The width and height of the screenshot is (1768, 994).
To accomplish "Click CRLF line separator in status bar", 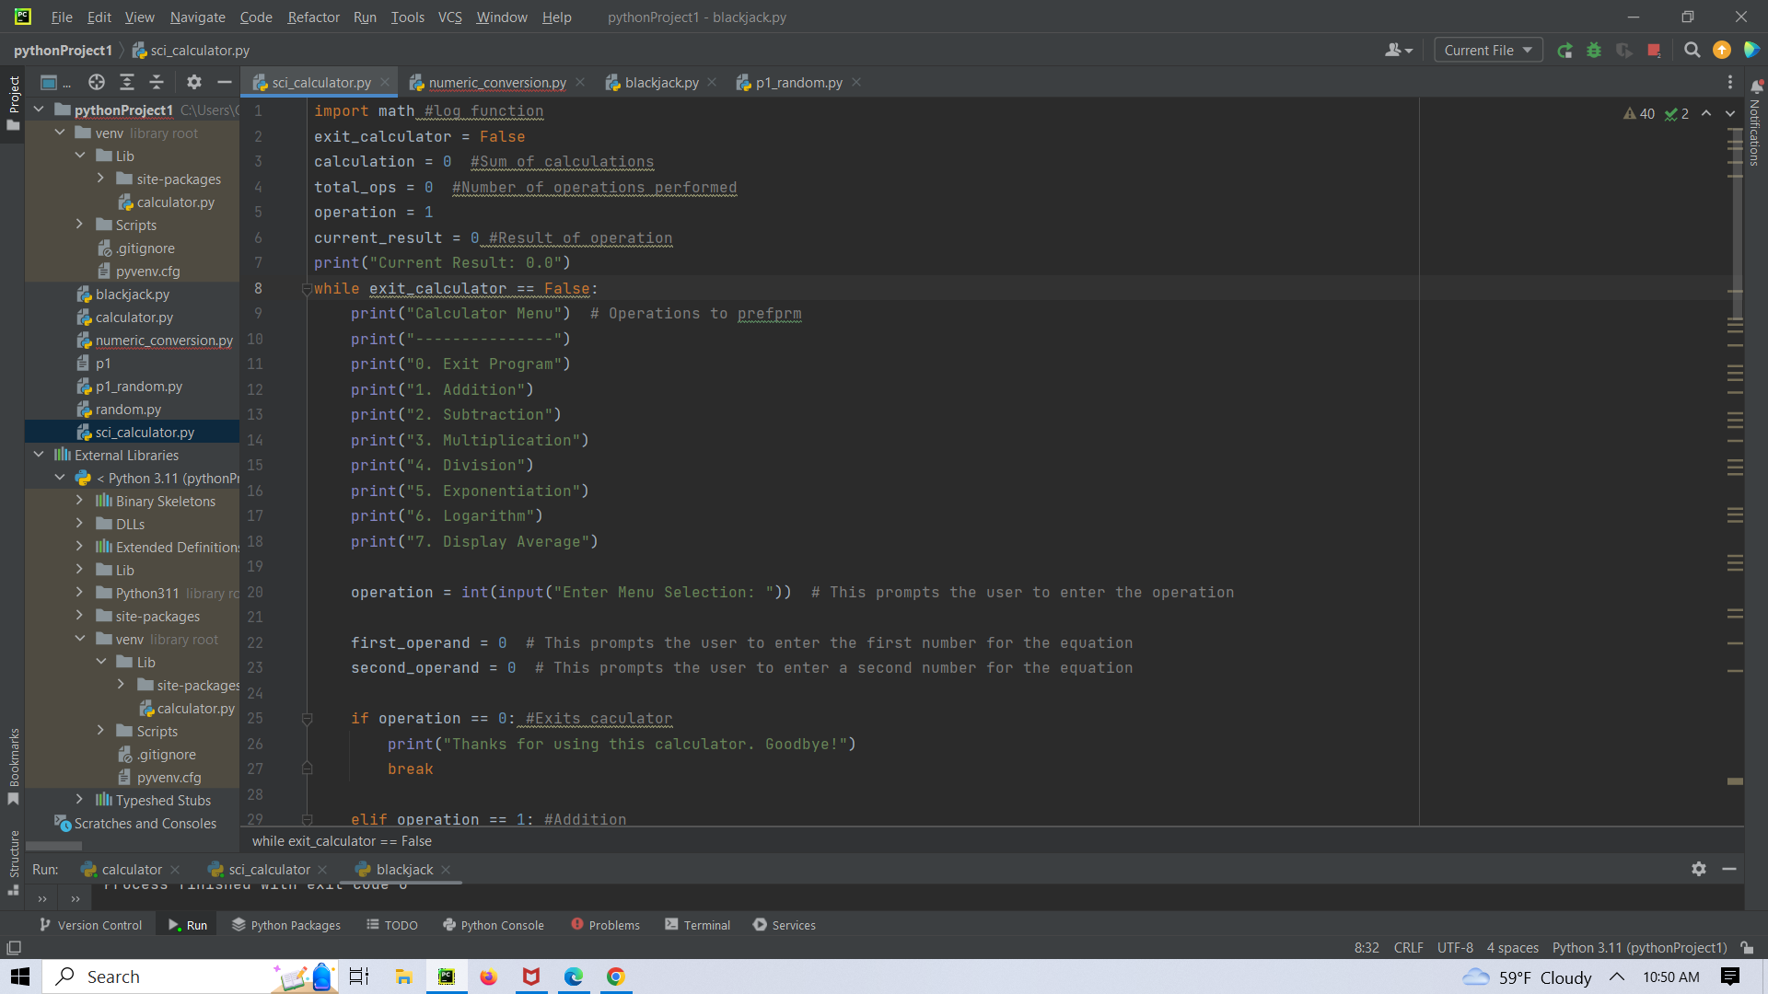I will 1408,948.
